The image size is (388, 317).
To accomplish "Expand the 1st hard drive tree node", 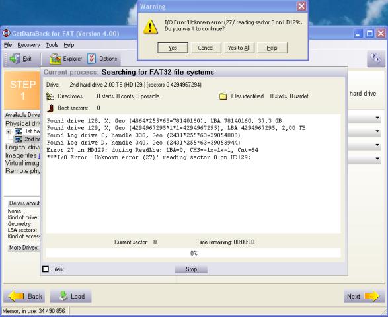I will click(9, 131).
